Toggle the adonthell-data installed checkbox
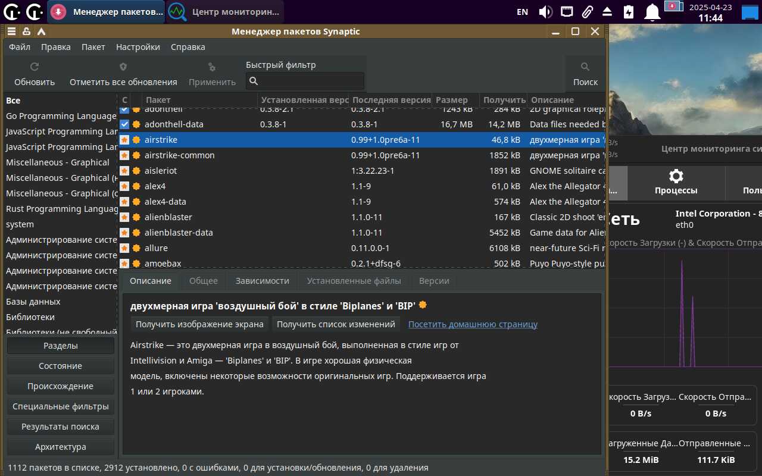Screen dimensions: 762x476 tap(124, 124)
